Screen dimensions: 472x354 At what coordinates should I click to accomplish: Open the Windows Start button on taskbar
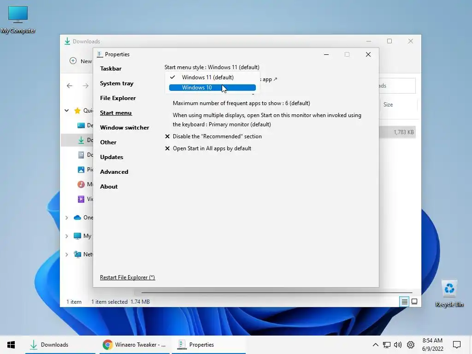pyautogui.click(x=11, y=345)
